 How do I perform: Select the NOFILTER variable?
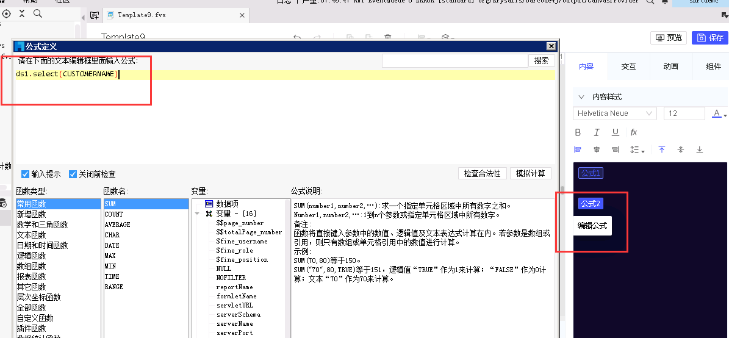point(231,278)
